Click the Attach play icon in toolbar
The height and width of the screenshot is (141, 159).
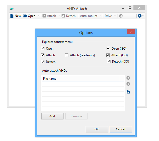[x=44, y=16]
